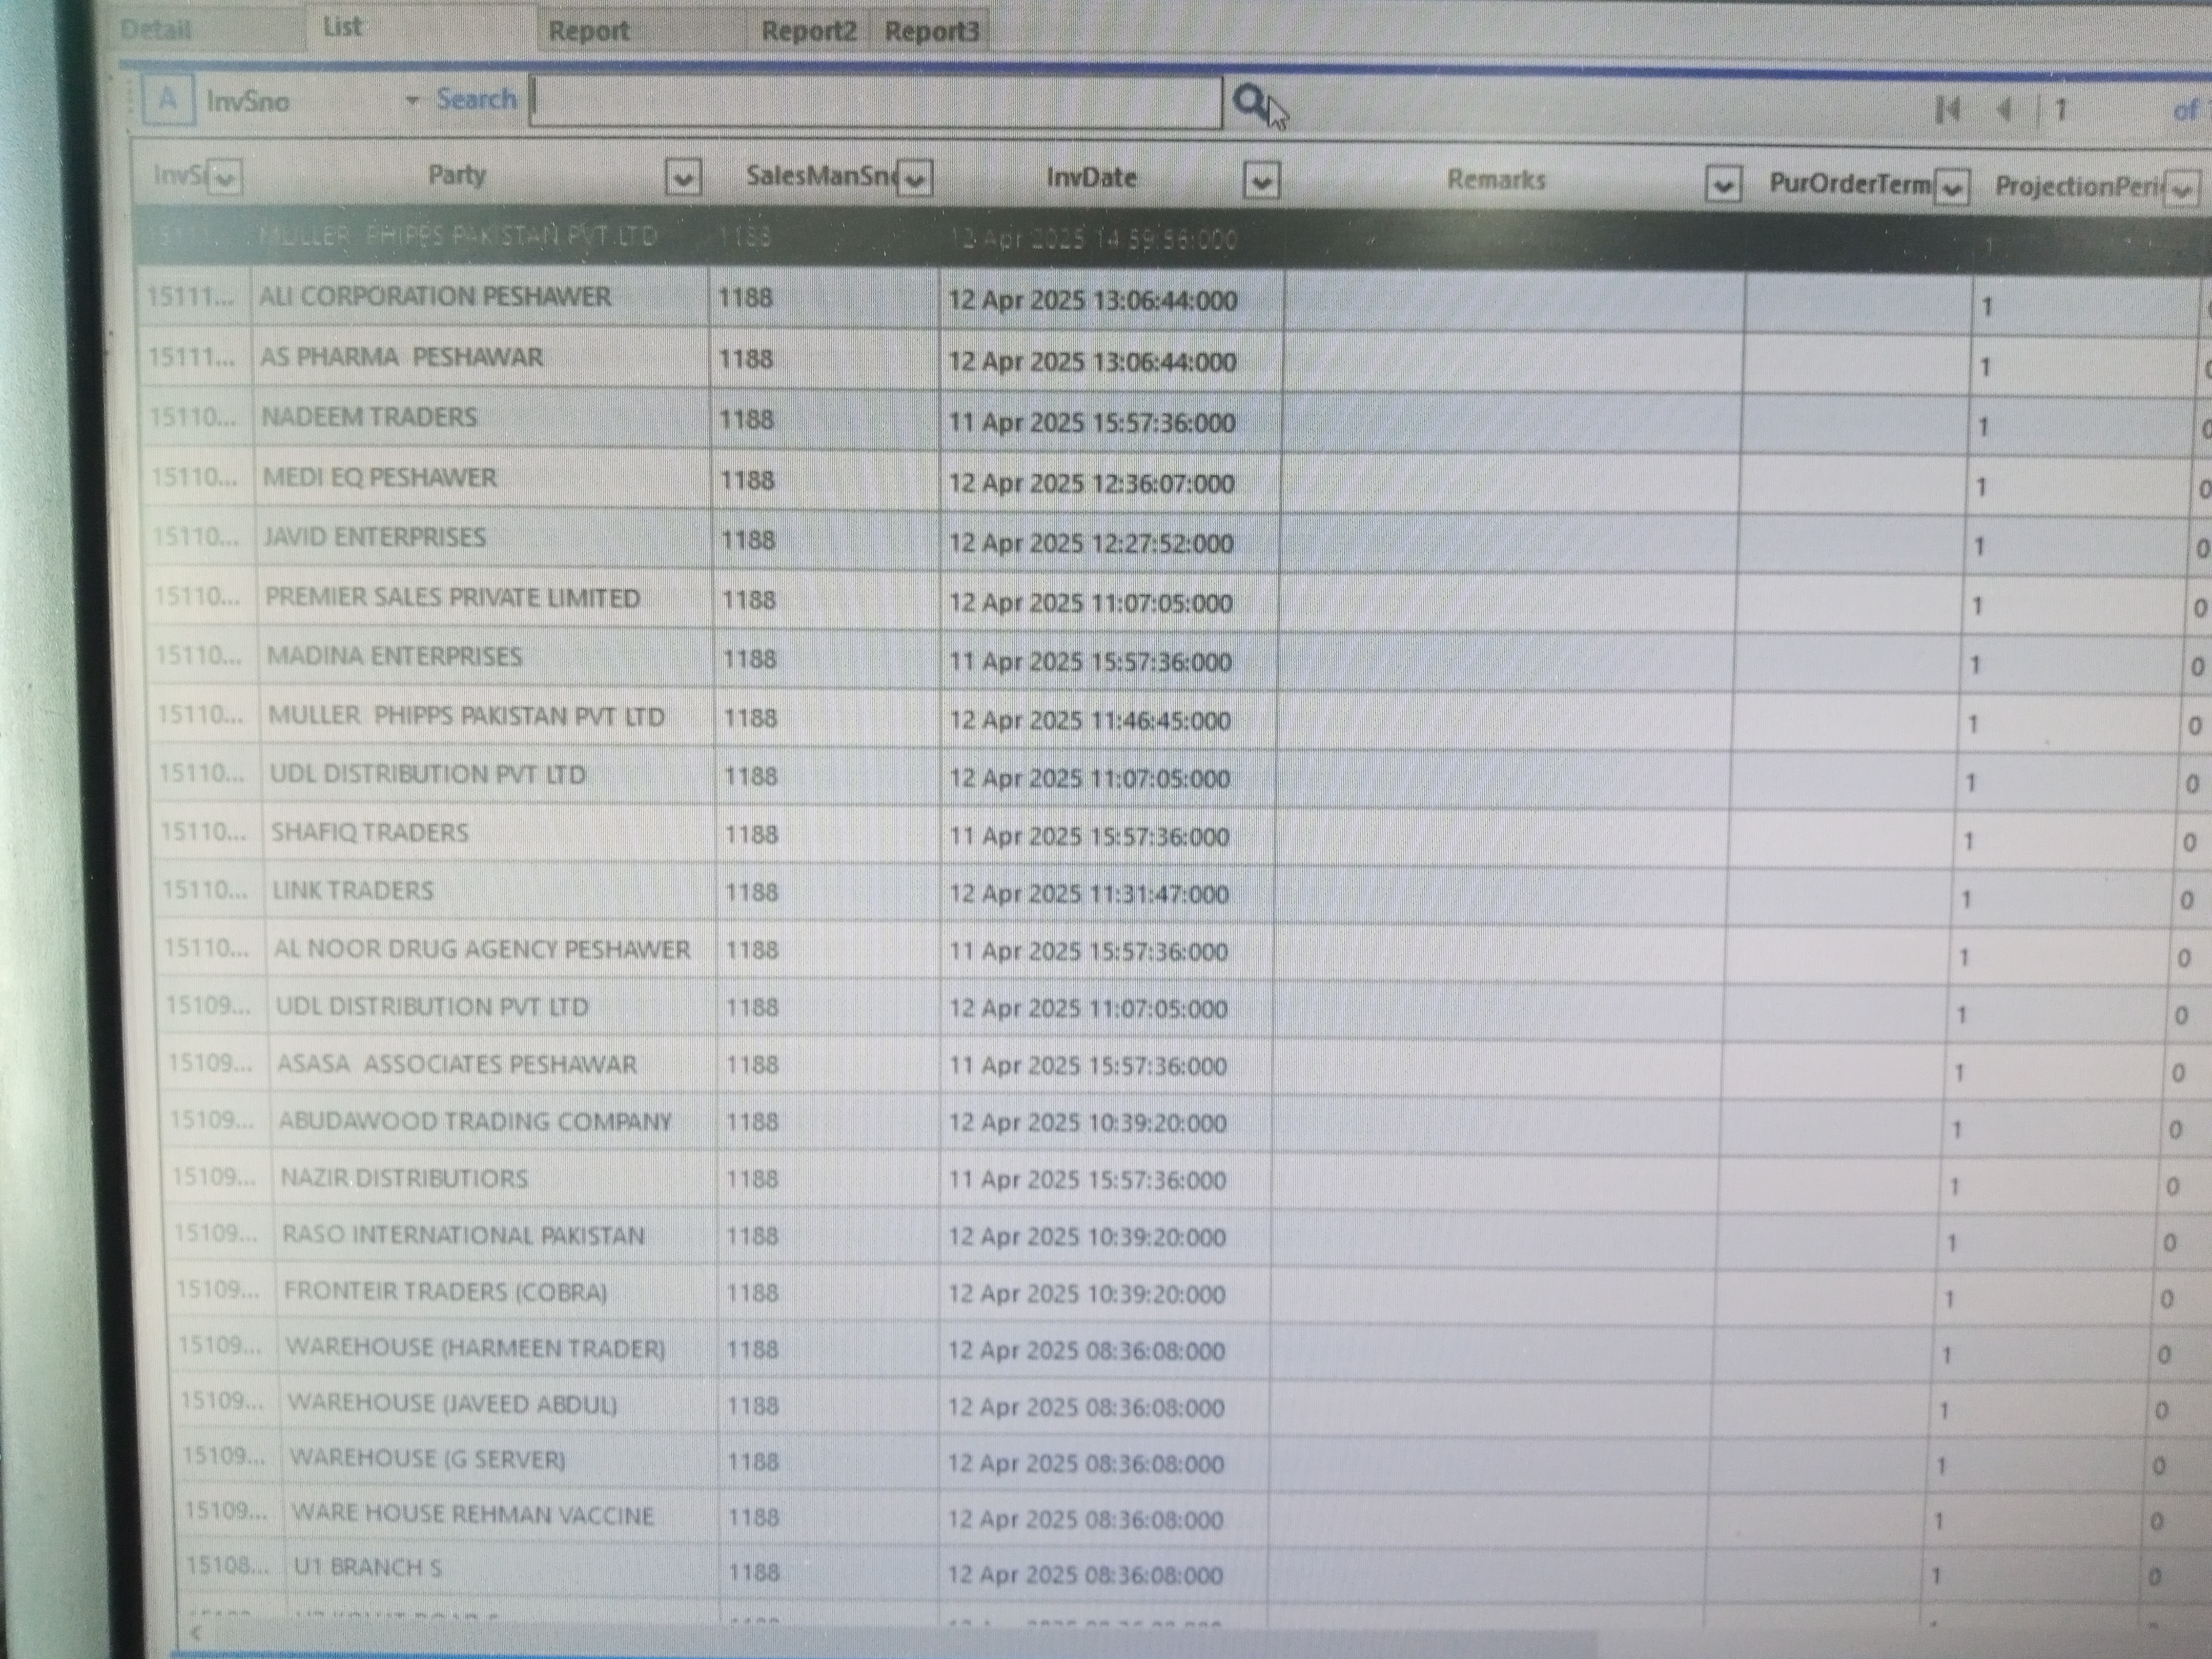
Task: Open the Report2 tab
Action: [x=808, y=31]
